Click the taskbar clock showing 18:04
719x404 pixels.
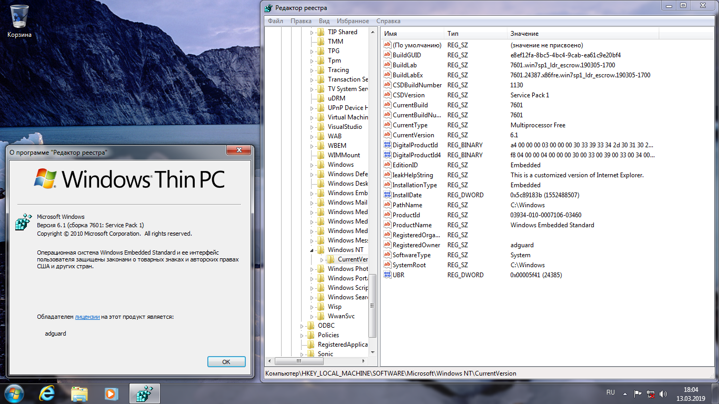[691, 393]
